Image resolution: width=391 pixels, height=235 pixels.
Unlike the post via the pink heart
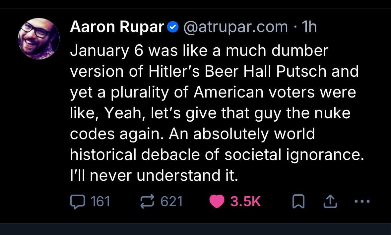click(217, 202)
